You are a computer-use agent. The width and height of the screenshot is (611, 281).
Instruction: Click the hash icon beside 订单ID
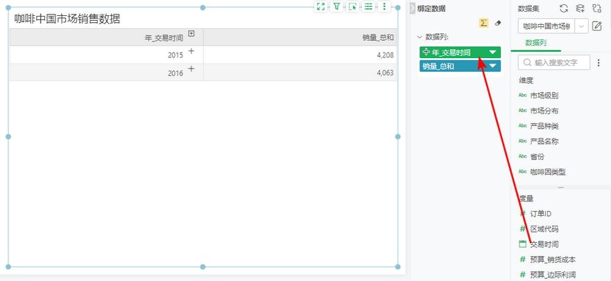[522, 213]
